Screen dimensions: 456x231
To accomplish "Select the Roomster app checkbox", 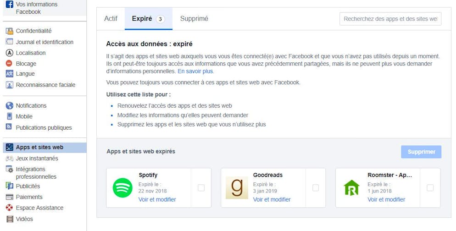I will (x=430, y=188).
